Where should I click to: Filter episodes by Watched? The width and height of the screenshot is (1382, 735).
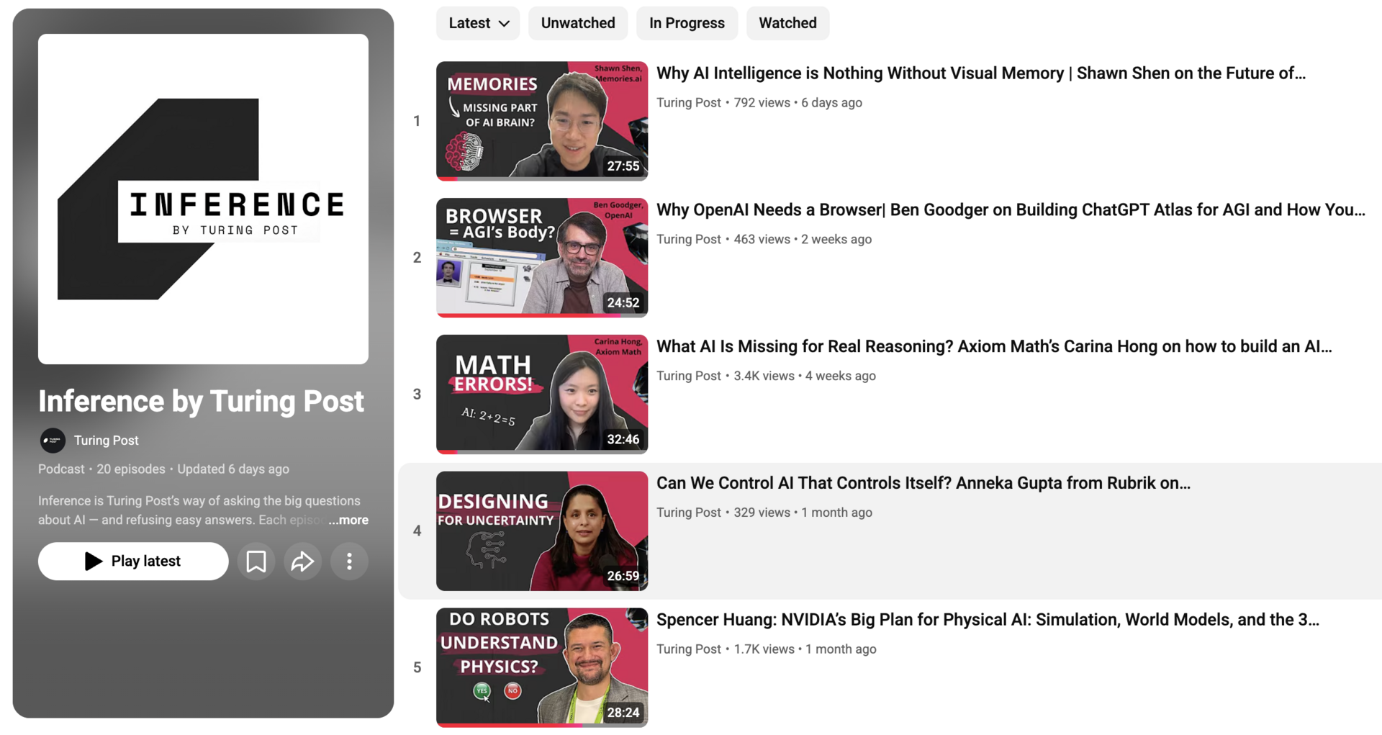click(787, 23)
